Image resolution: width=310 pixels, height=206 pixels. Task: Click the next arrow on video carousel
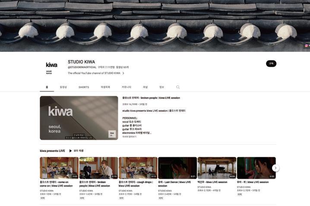pos(275,168)
